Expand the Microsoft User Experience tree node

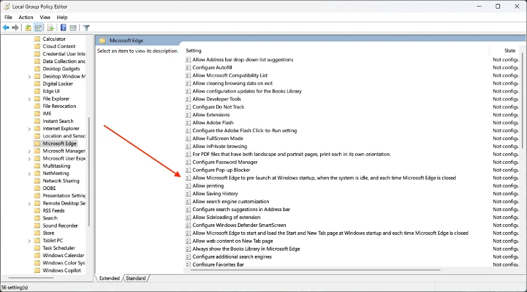[x=29, y=158]
